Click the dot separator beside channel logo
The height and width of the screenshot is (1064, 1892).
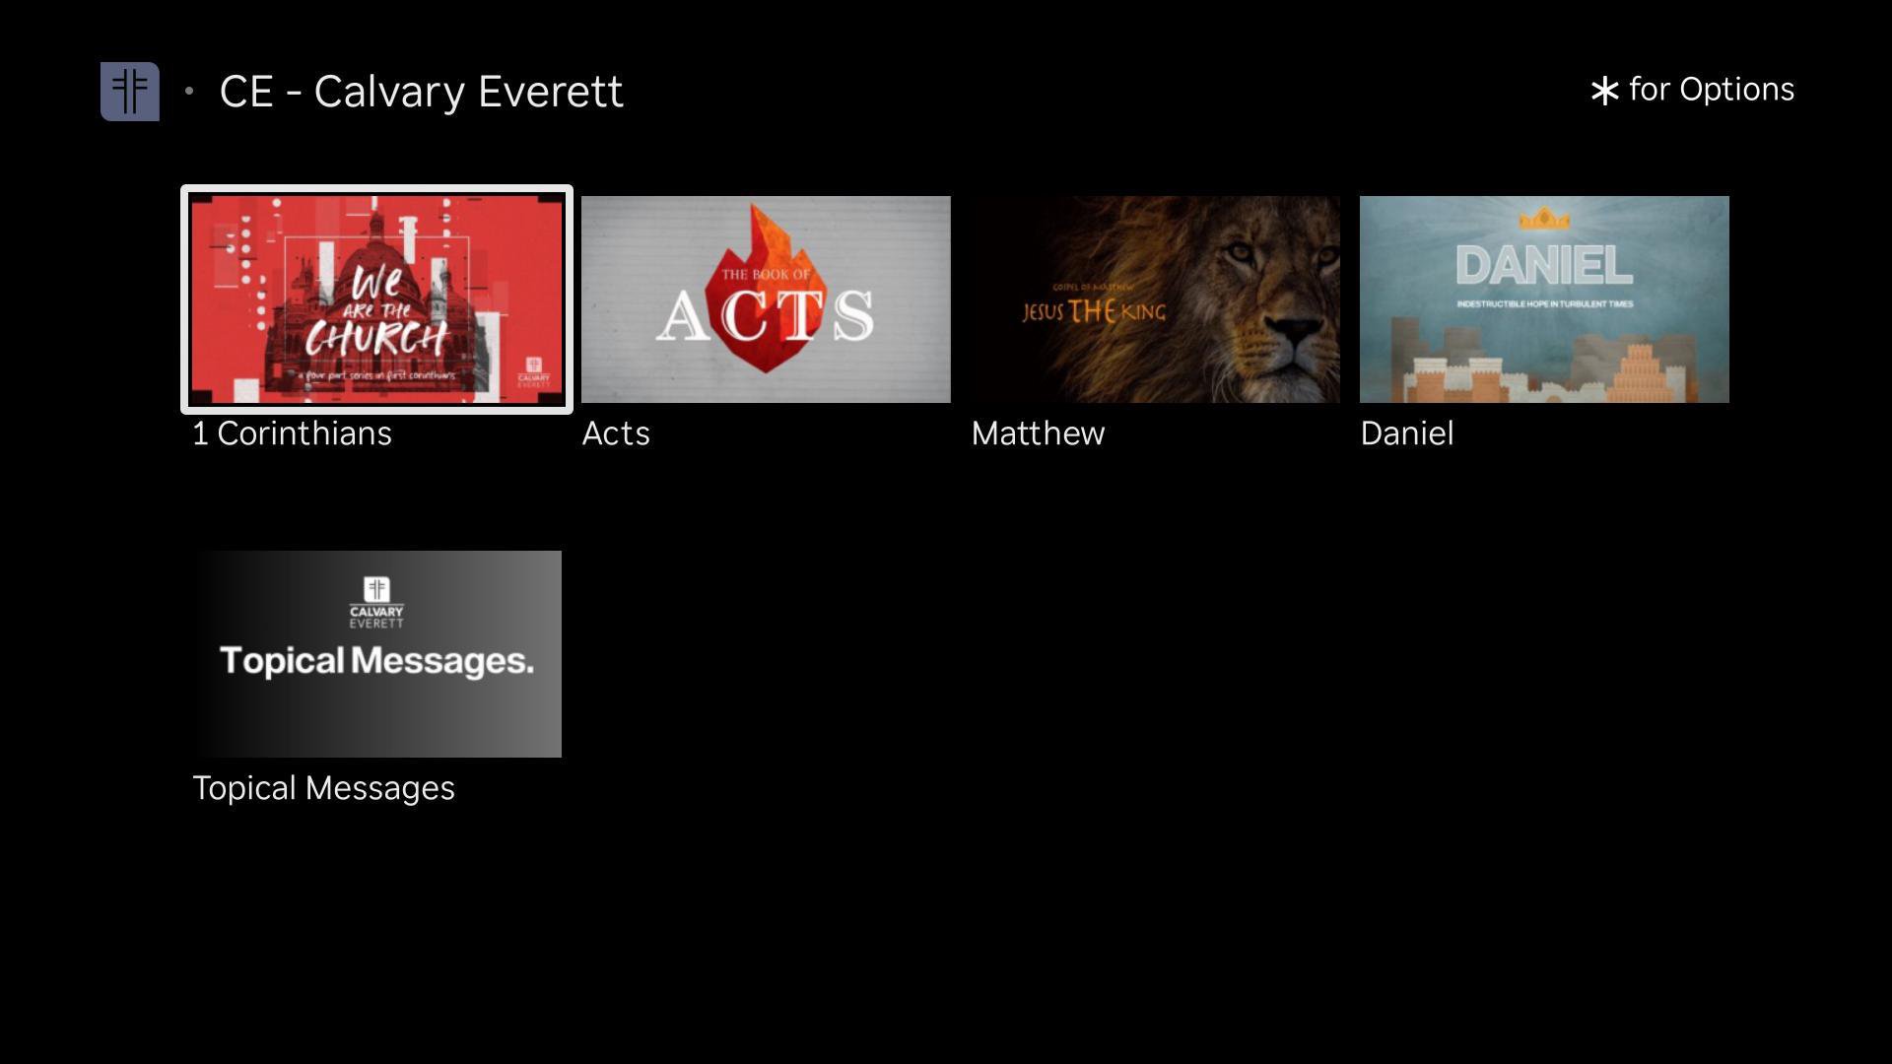click(189, 92)
